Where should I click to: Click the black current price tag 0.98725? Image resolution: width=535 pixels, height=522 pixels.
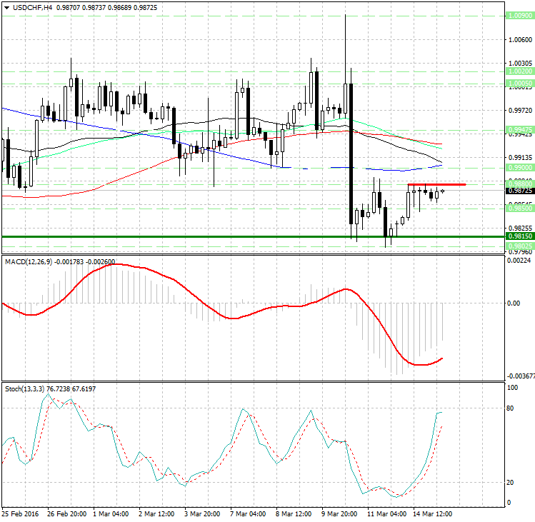point(519,191)
